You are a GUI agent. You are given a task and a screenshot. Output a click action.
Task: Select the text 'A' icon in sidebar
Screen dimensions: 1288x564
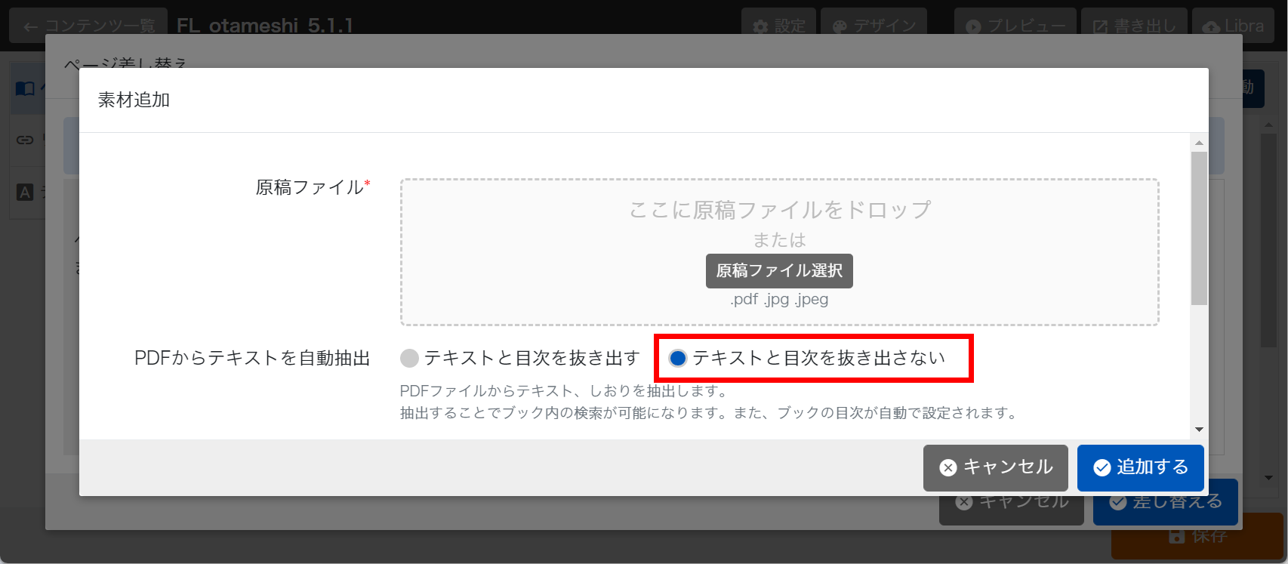click(x=25, y=192)
